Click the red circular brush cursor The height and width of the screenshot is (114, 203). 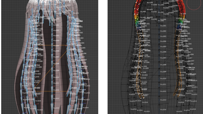click(194, 3)
